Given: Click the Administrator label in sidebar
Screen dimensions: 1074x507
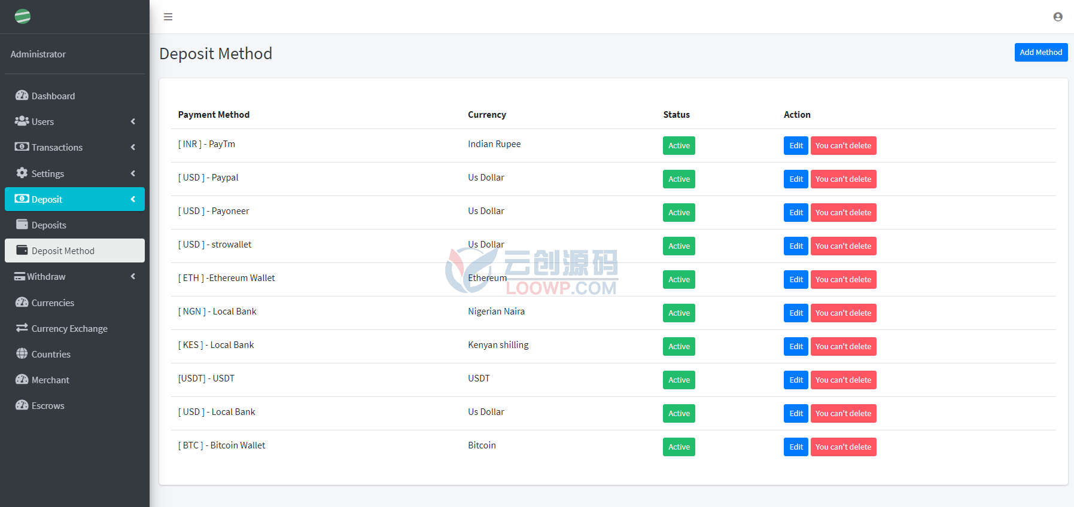Looking at the screenshot, I should [38, 54].
